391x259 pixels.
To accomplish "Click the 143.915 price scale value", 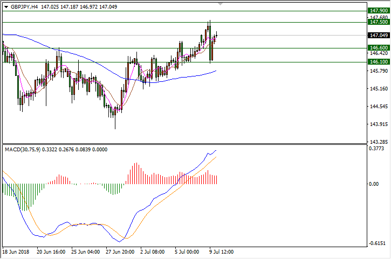I will point(379,124).
